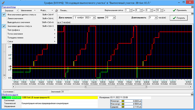The image size is (195, 110).
Task: Click the Максимум value 4.500%об.
Action: point(137,104)
